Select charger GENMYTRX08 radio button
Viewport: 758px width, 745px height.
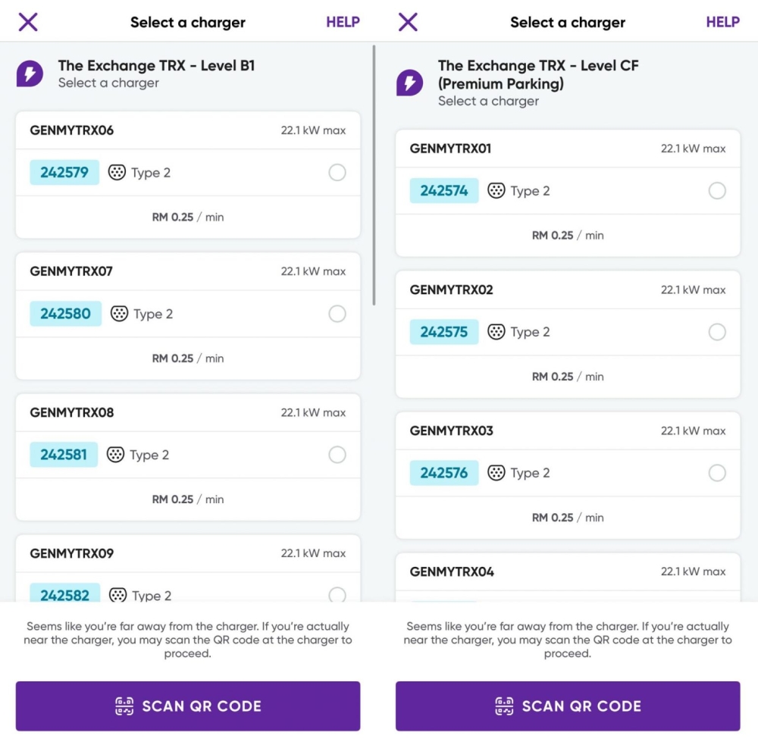click(x=337, y=455)
